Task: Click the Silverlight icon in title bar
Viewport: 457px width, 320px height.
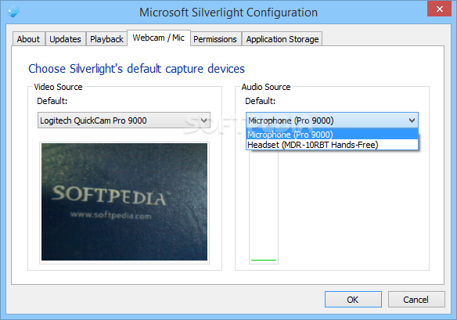Action: click(x=13, y=12)
